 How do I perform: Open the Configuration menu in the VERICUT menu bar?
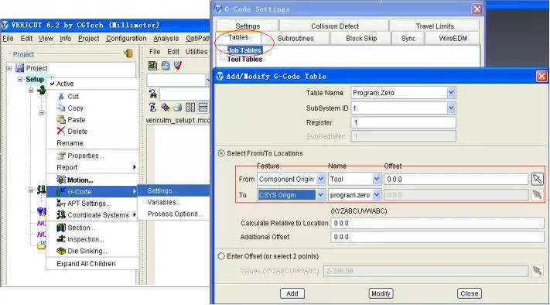126,38
